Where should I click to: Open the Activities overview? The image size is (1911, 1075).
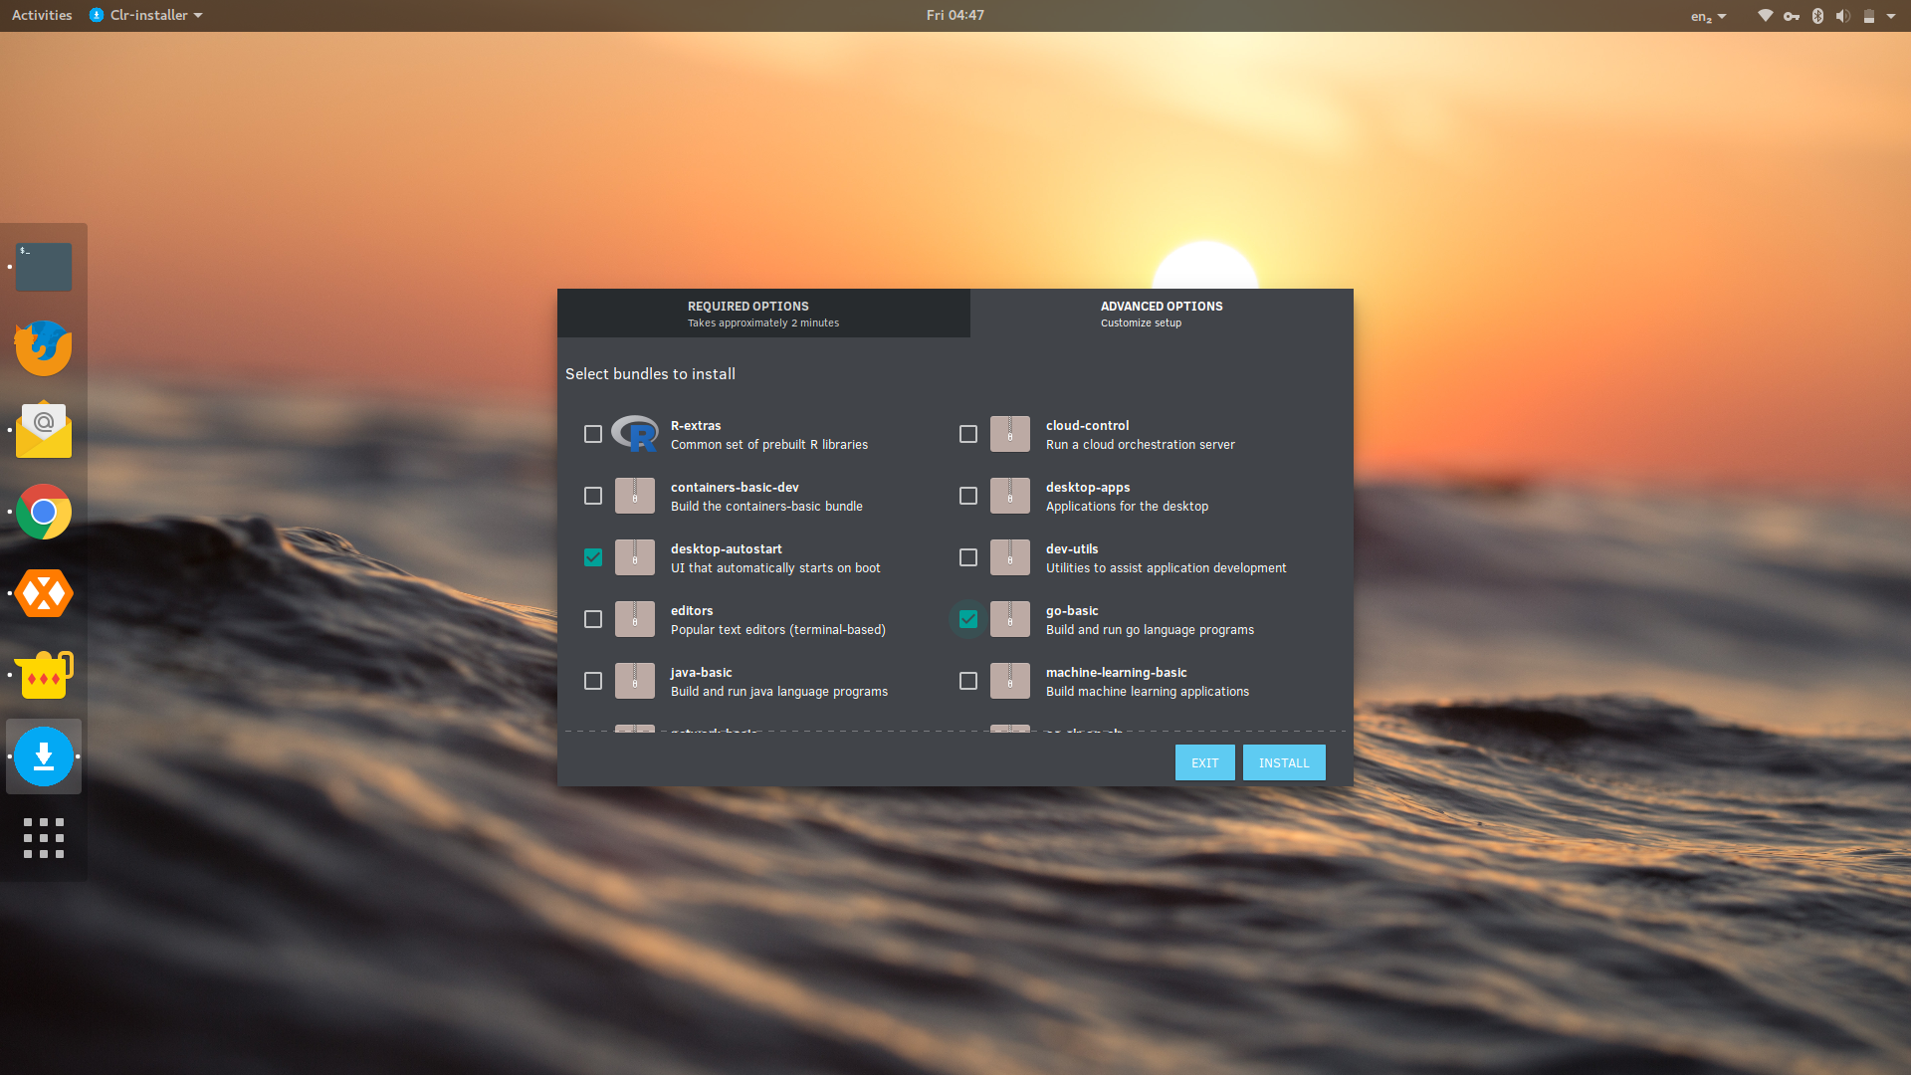42,15
